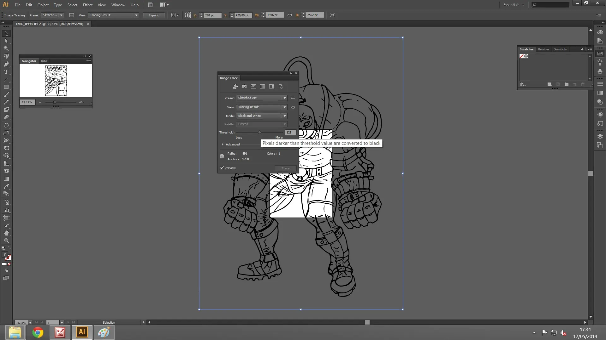Open the Artboards panel from right dock
Screen dimensions: 606x340
tap(600, 145)
